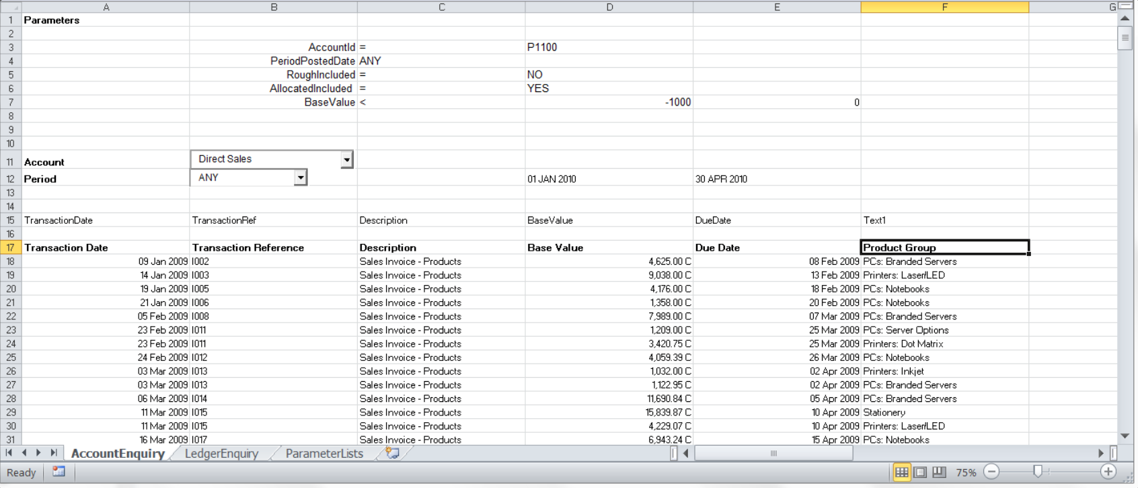Click the previous sheet navigation arrow
The image size is (1138, 488).
24,453
